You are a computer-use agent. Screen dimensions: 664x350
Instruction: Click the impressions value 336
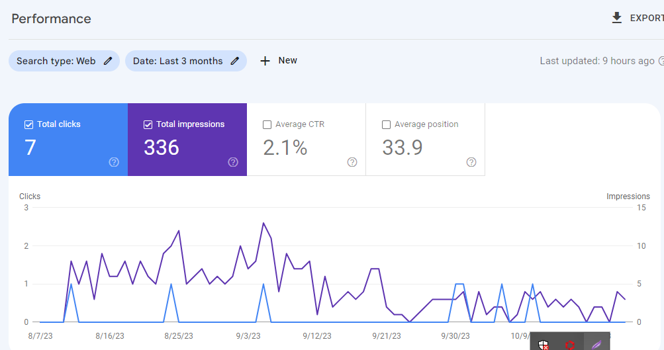[162, 148]
